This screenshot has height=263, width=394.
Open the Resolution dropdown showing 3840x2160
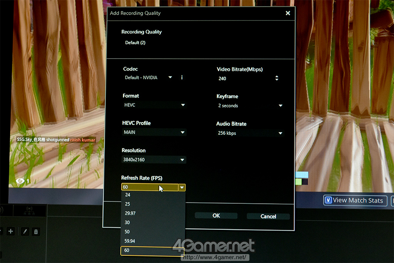(x=154, y=160)
